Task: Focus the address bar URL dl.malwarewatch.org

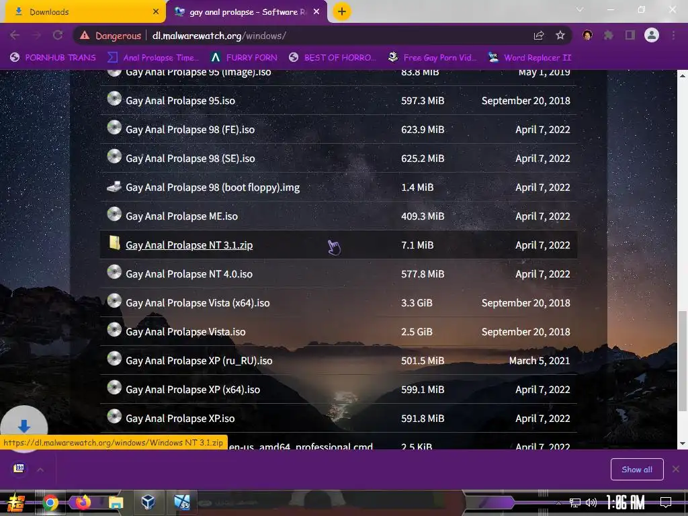Action: click(219, 36)
